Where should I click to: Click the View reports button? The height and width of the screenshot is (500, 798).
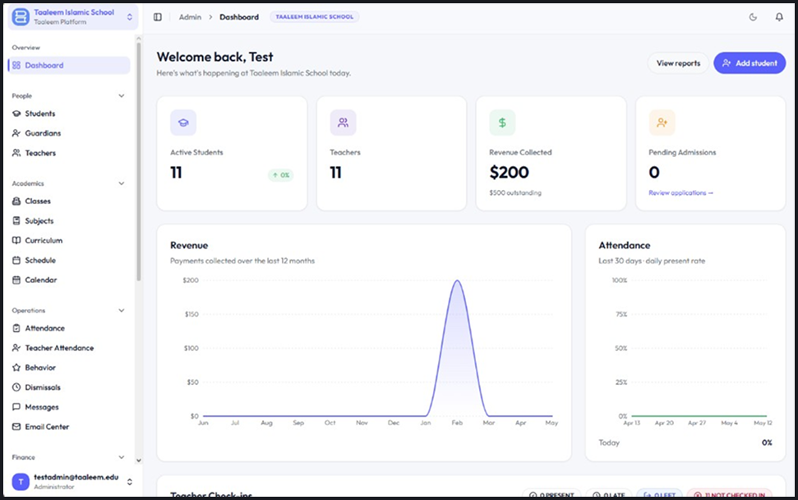pos(678,63)
